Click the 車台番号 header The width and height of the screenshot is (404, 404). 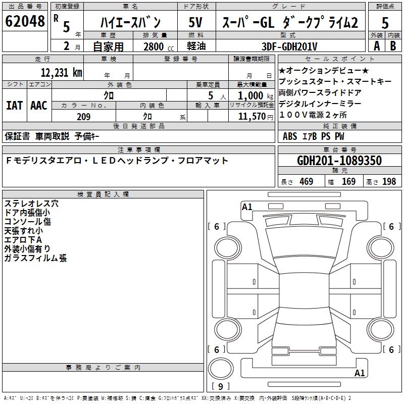click(339, 149)
